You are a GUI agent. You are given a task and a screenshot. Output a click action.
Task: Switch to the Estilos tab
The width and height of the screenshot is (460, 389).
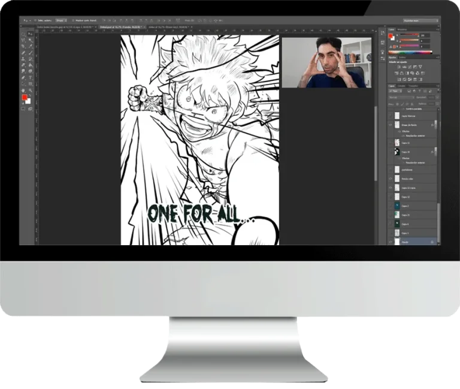pos(402,58)
